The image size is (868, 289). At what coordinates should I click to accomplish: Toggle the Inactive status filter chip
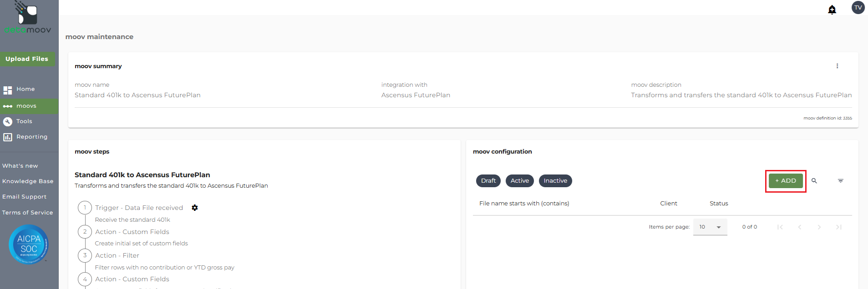[x=555, y=181]
